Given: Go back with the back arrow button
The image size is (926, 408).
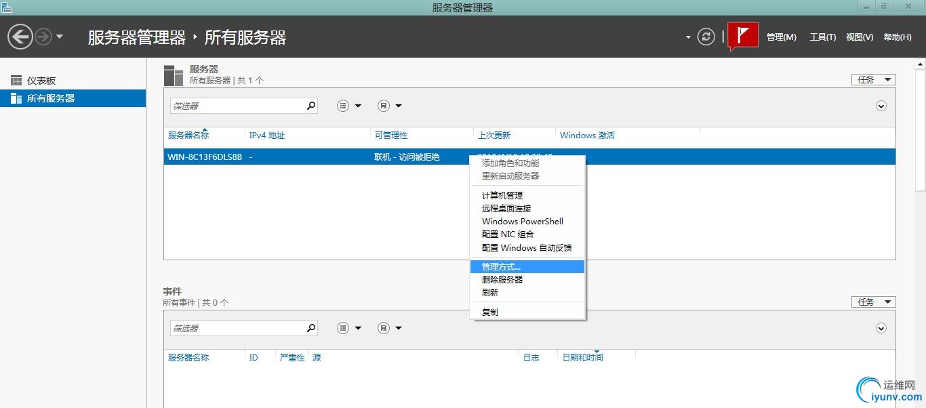Looking at the screenshot, I should point(20,37).
